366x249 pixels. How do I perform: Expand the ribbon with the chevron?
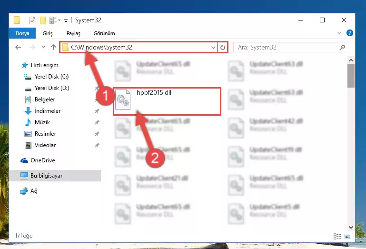pos(339,33)
